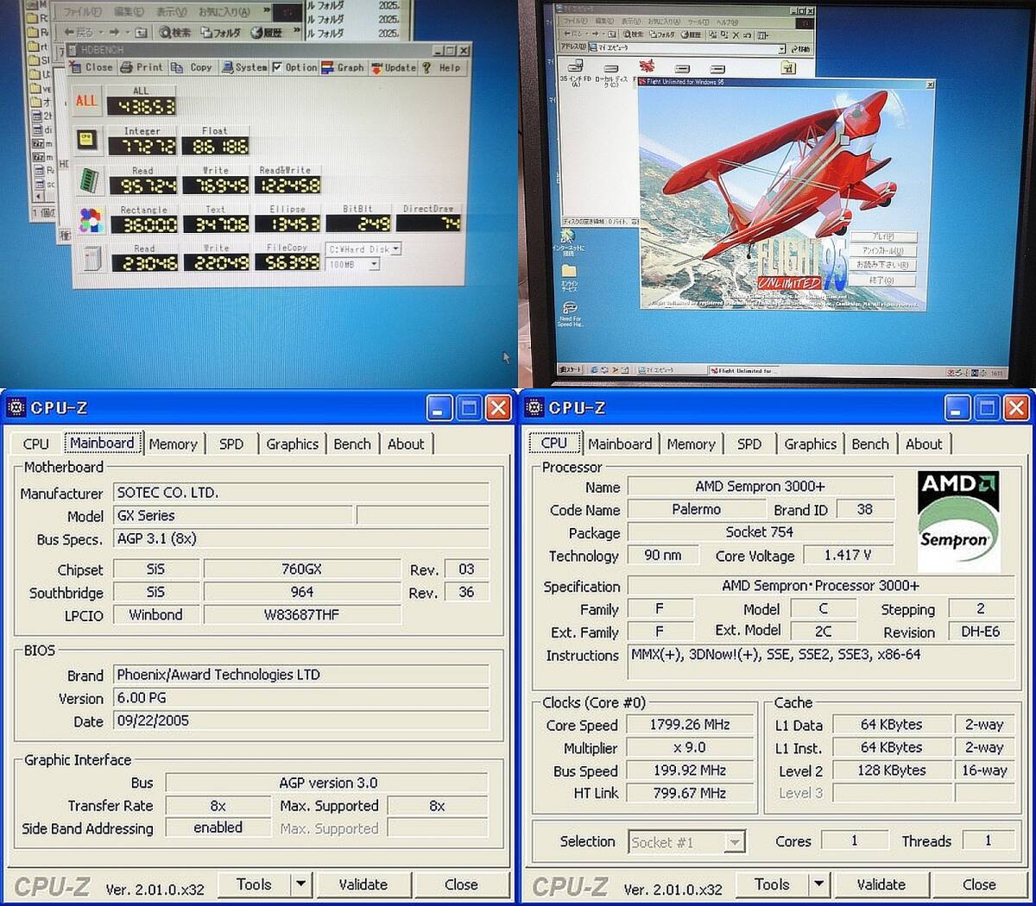Click the green memory module icon in HDBENCH
The height and width of the screenshot is (906, 1036).
89,179
